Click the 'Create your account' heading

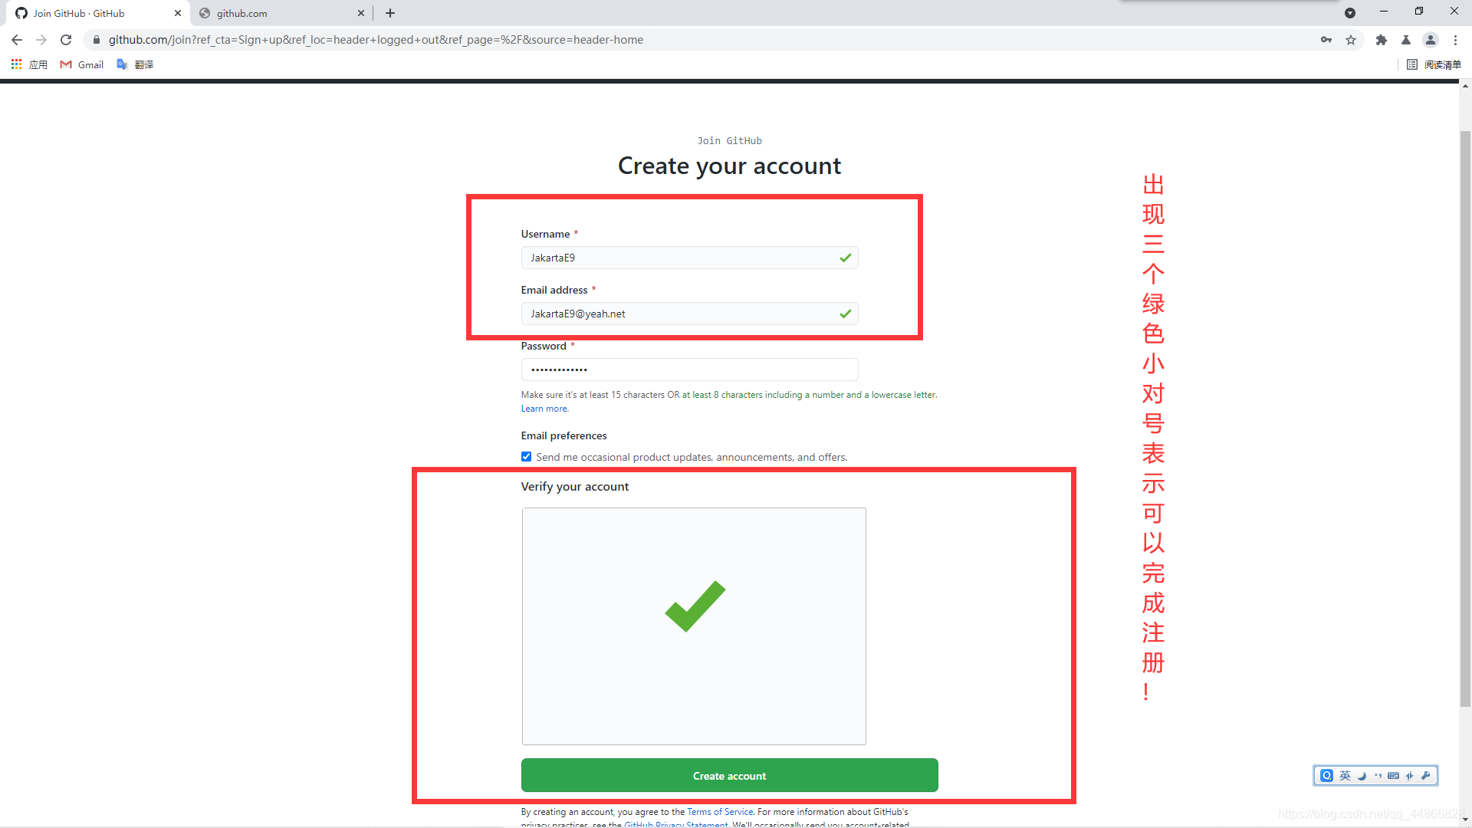click(729, 166)
